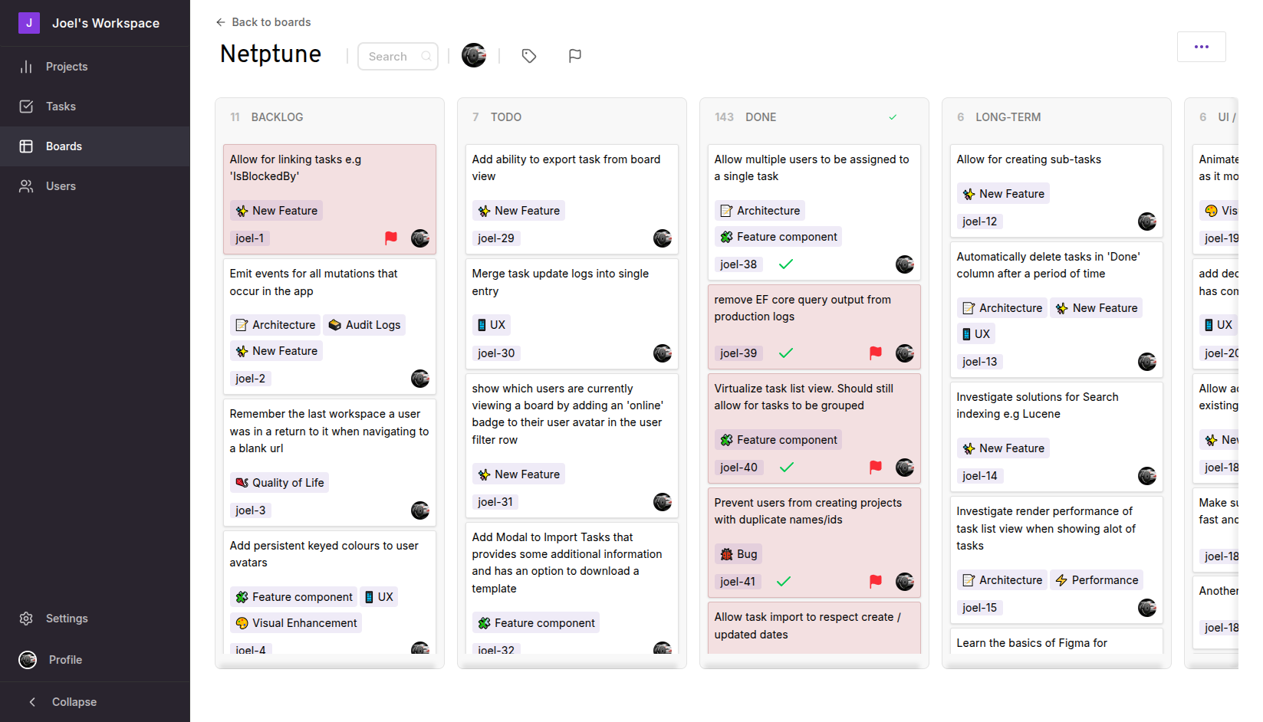Click the user avatar filter in header
This screenshot has height=722, width=1263.
point(474,55)
